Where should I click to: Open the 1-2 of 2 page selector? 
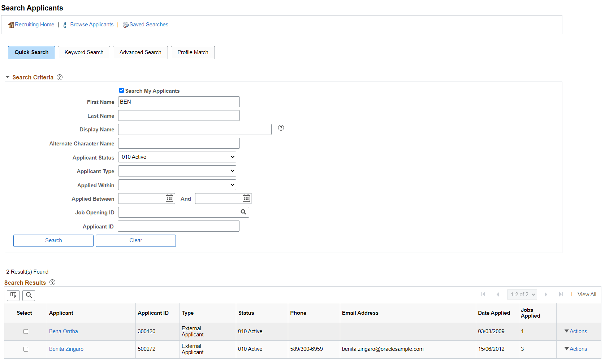click(522, 294)
